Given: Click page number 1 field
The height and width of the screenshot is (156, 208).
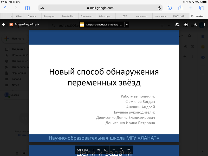Looking at the screenshot, I should click(x=93, y=150).
